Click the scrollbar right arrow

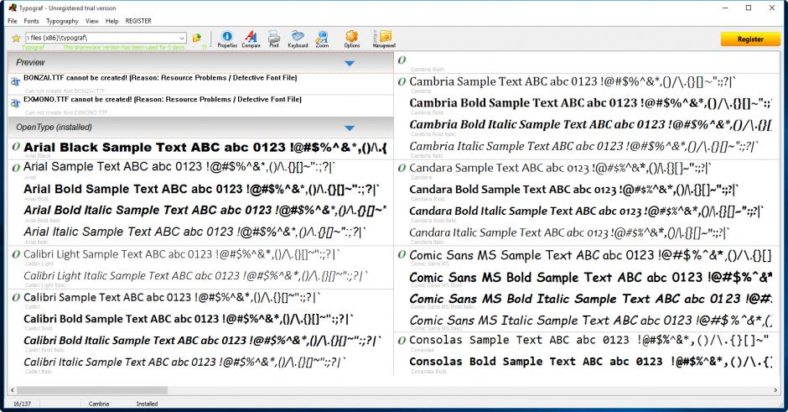click(775, 390)
